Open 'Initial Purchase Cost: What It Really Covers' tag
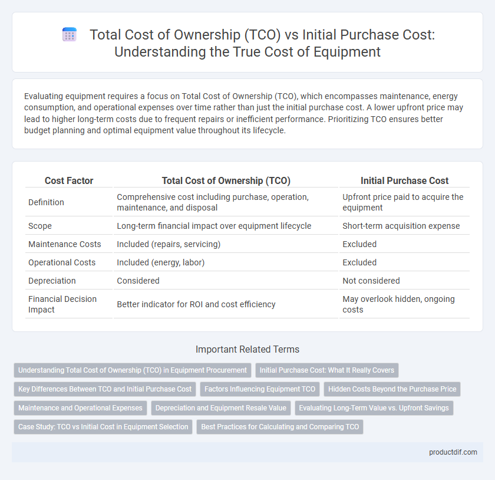Viewport: 495px width, 480px height. pyautogui.click(x=326, y=370)
